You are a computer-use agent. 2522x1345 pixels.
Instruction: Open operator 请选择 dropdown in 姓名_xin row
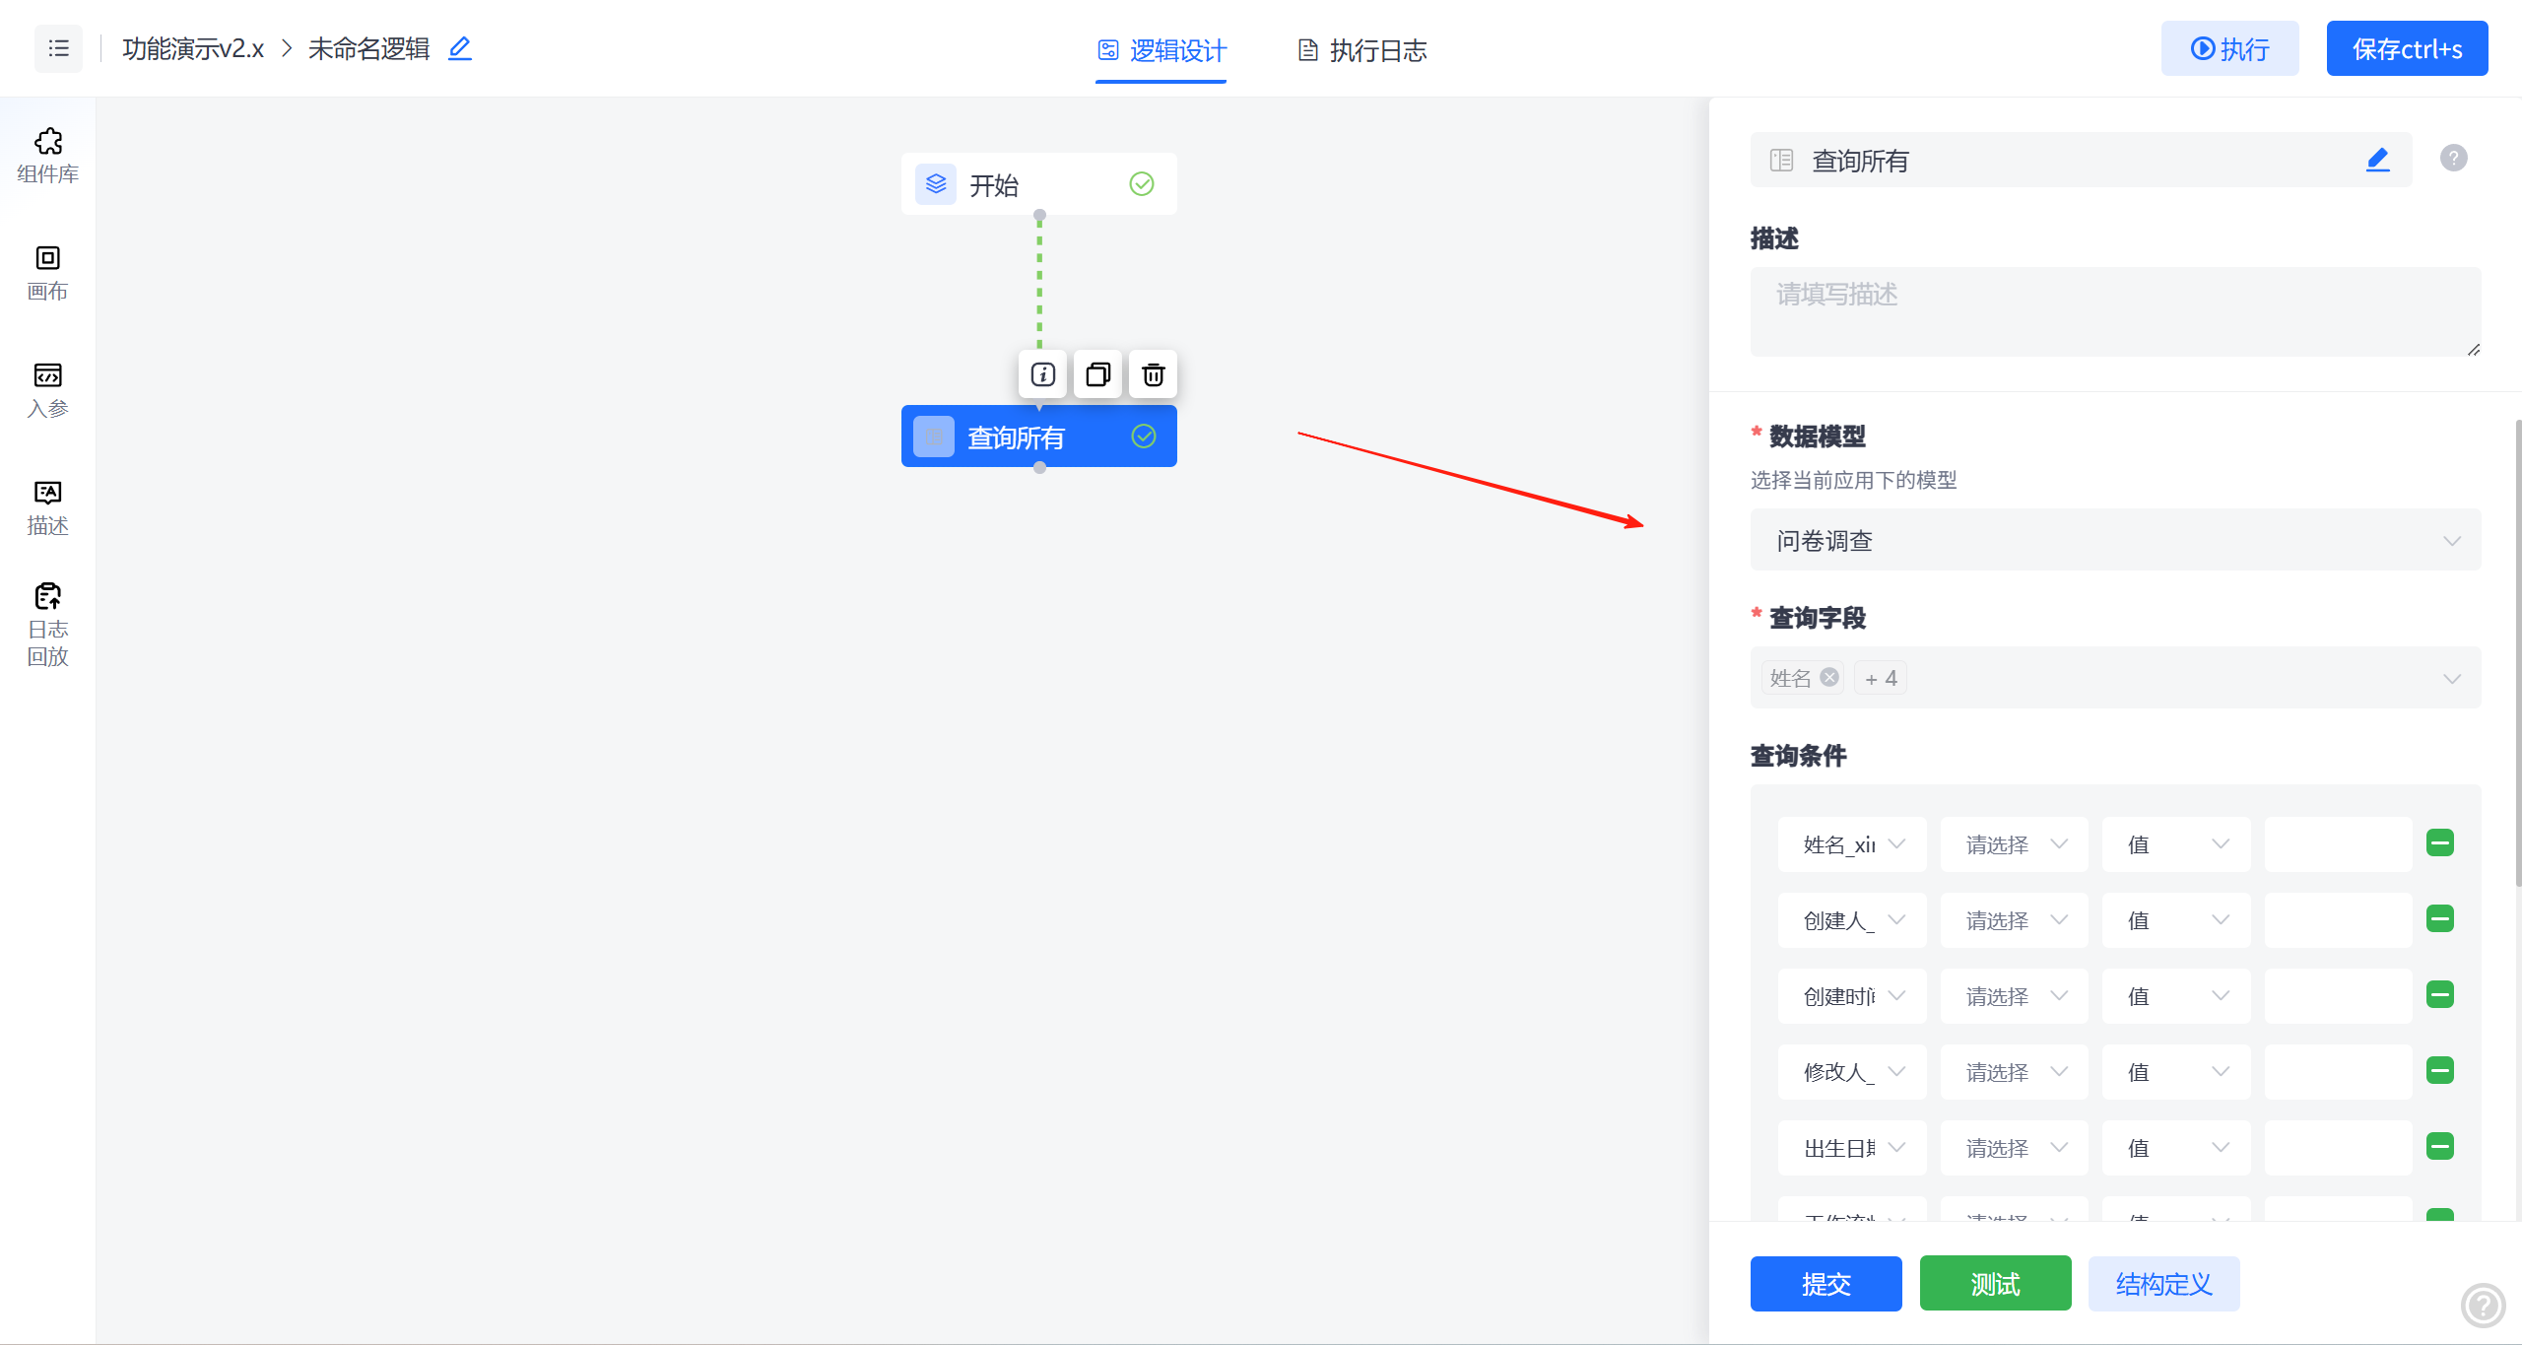[2014, 844]
